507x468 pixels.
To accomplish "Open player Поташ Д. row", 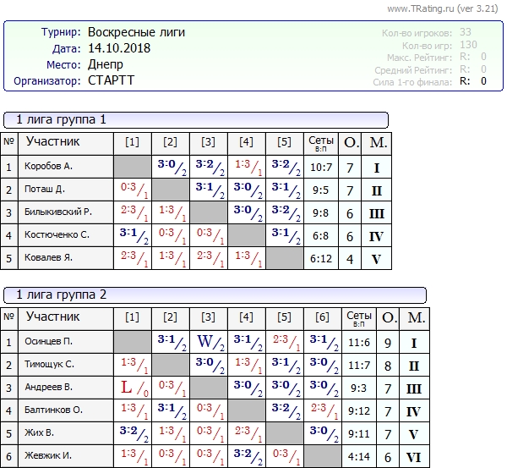I will point(45,190).
